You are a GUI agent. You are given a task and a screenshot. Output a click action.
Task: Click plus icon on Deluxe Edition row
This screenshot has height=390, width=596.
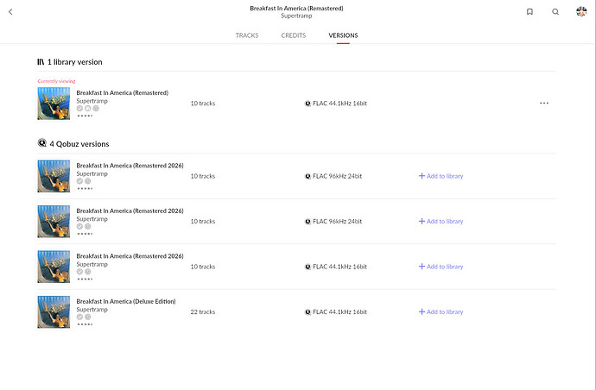tap(422, 311)
